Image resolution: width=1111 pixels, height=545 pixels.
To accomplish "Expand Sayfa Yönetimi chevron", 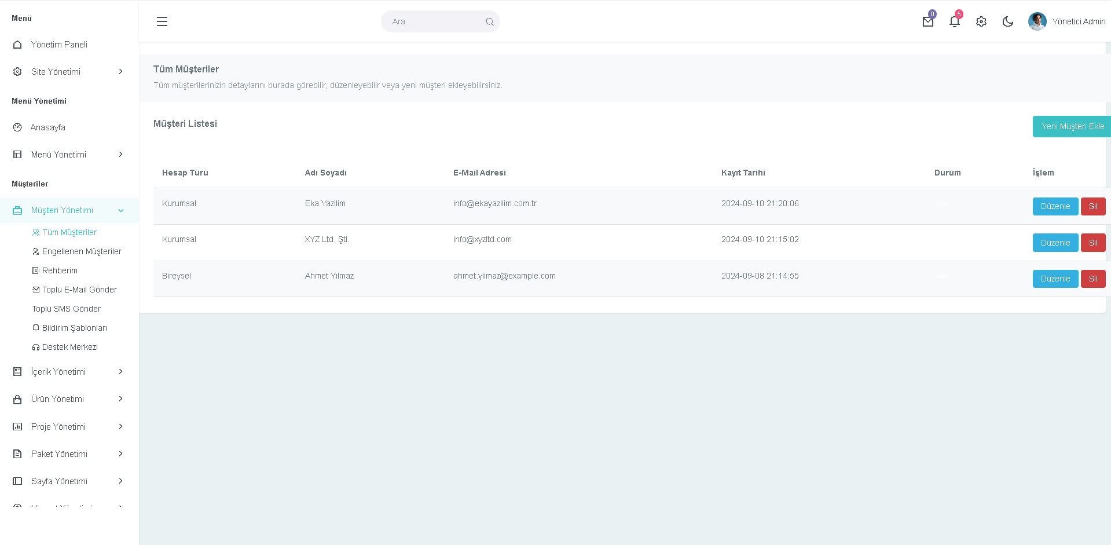I will click(x=120, y=481).
